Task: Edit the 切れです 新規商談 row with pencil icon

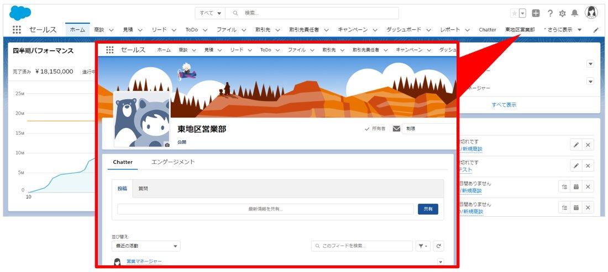Action: (x=576, y=145)
